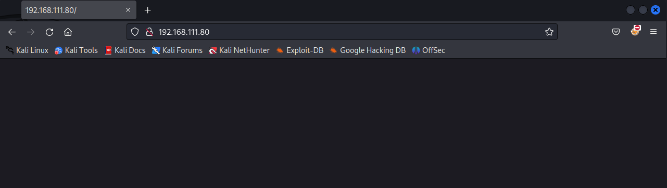This screenshot has width=667, height=188.
Task: Open the Kali Tools bookmark
Action: coord(76,50)
